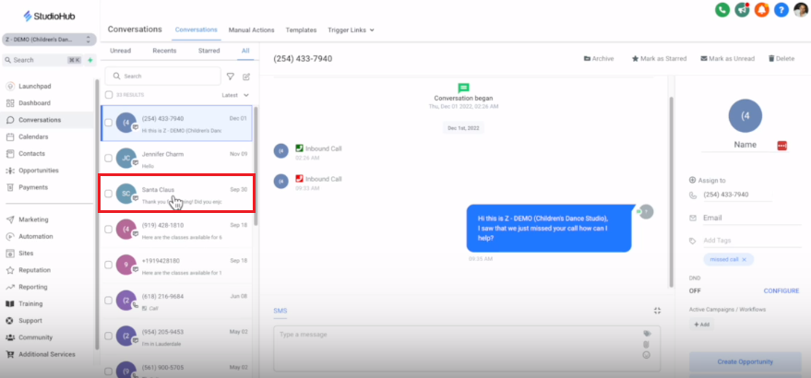Click the emoji icon in the composer
811x378 pixels.
click(647, 355)
